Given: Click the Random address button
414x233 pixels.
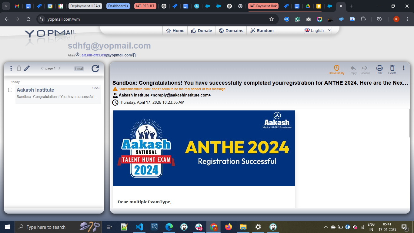Looking at the screenshot, I should (262, 31).
